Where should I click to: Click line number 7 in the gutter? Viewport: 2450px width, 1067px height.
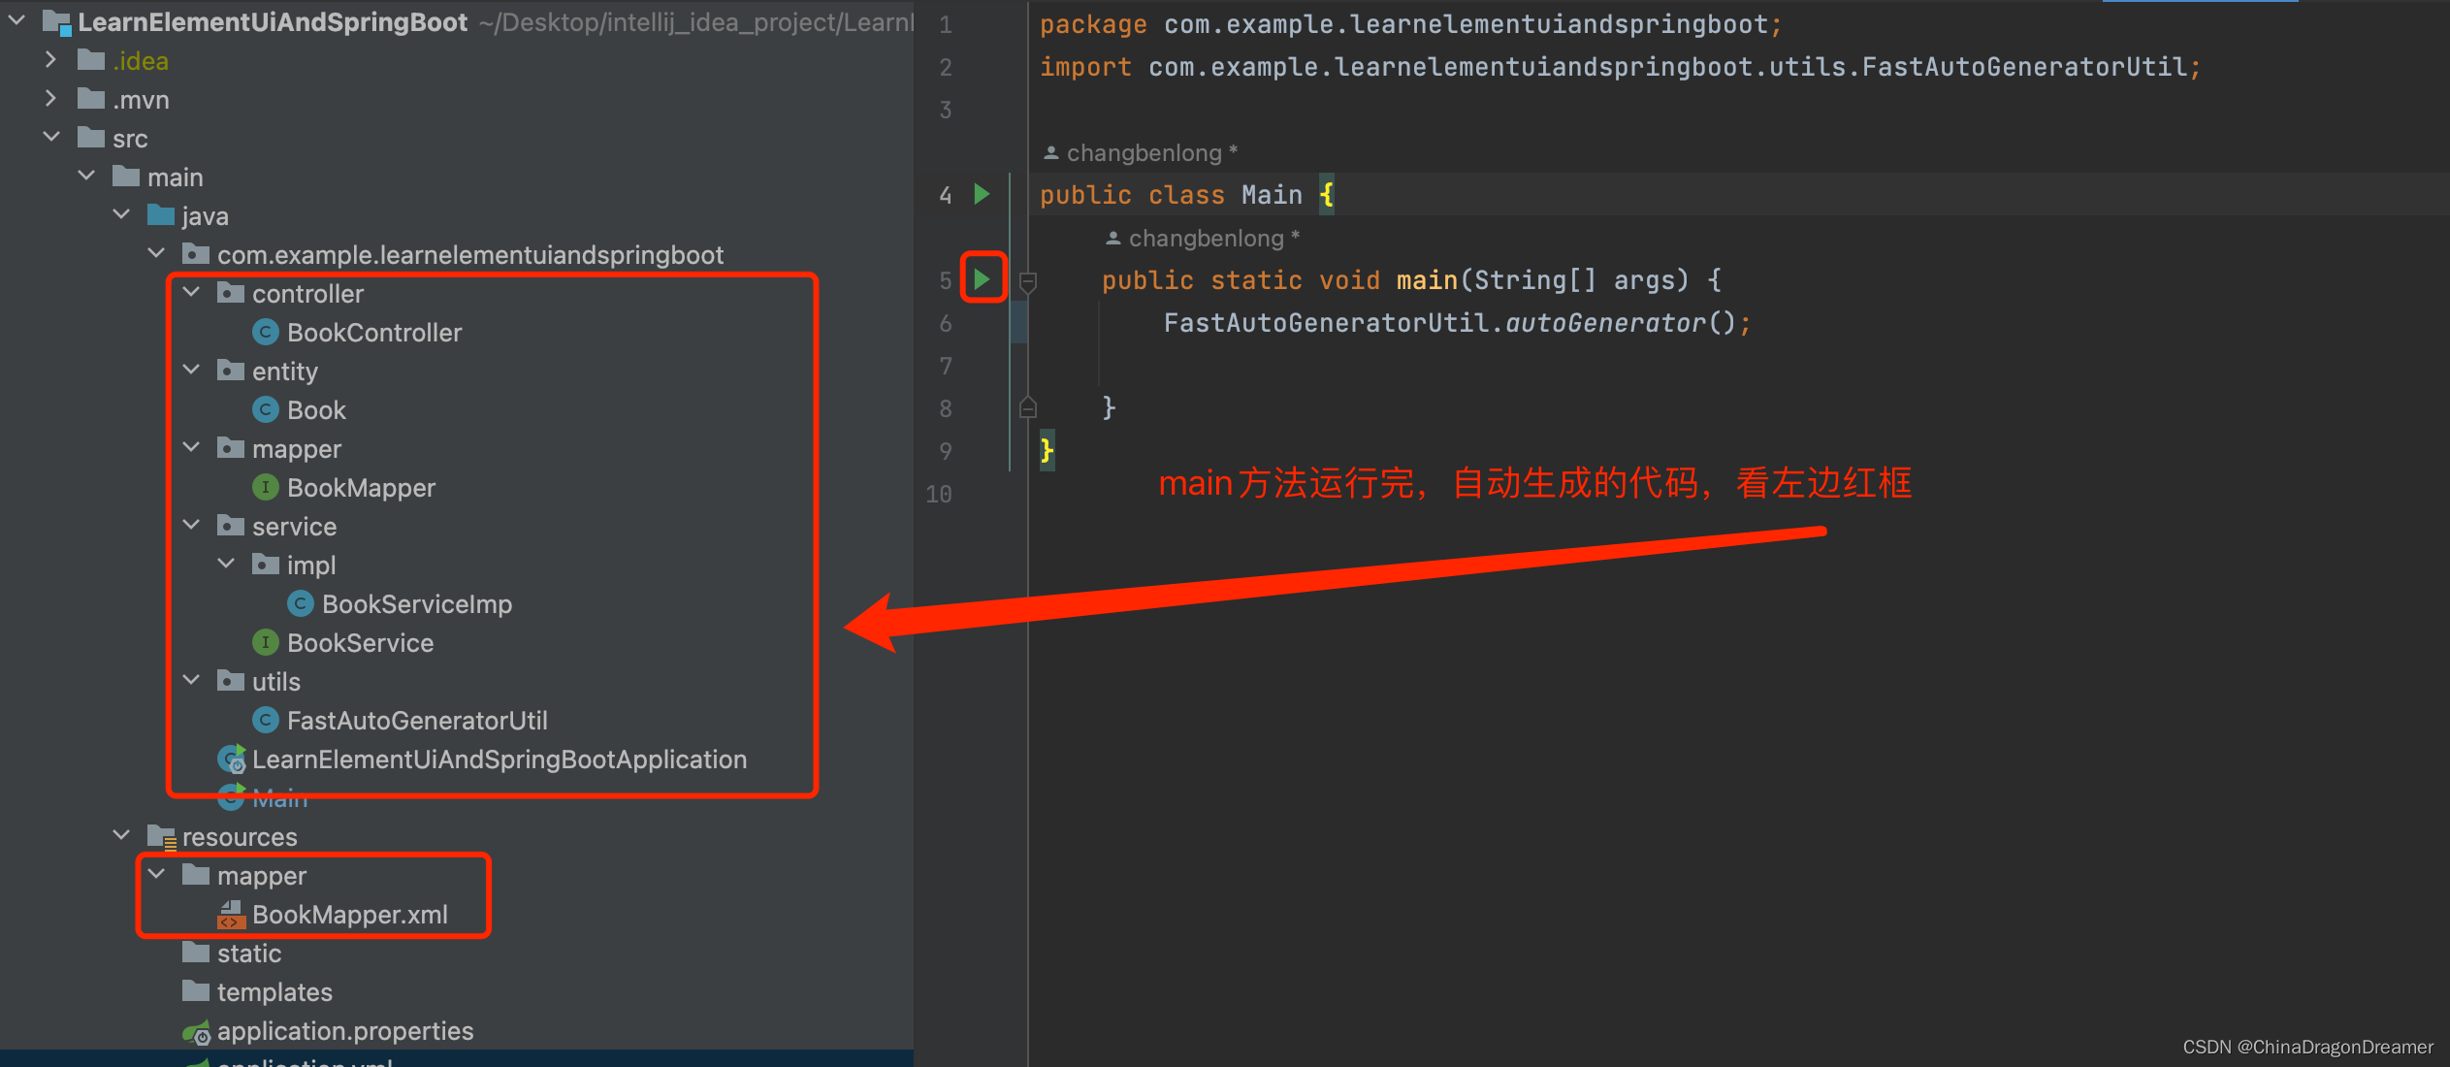click(945, 366)
